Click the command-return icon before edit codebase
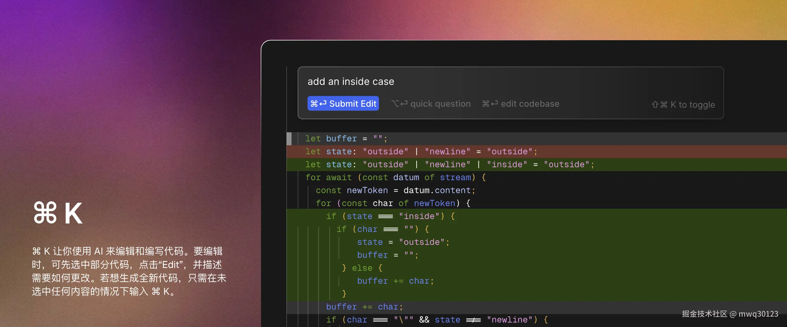The height and width of the screenshot is (327, 787). click(490, 104)
